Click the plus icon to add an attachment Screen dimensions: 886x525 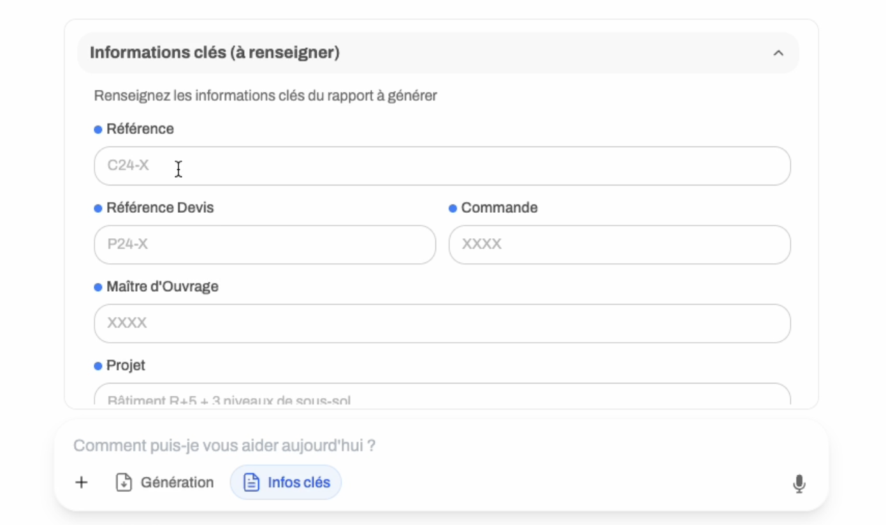(x=81, y=482)
